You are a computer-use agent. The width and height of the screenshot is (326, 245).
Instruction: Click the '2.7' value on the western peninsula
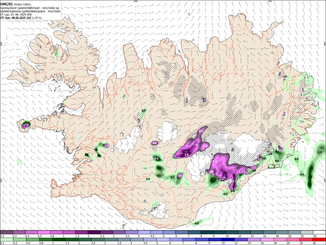(25, 126)
